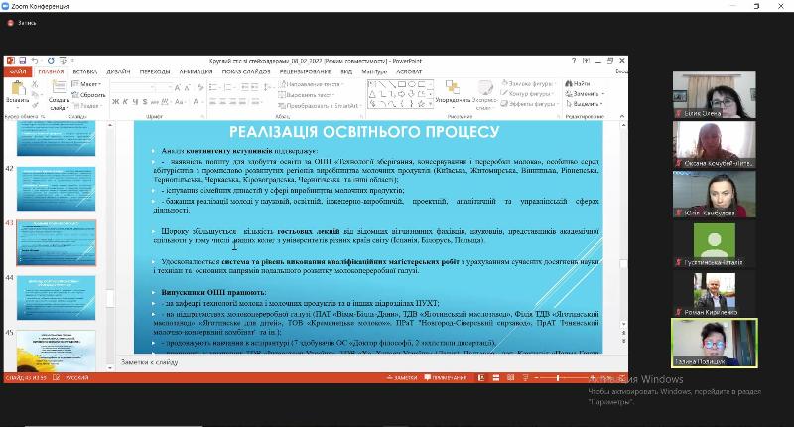Expand the shapes gallery More arrow
The height and width of the screenshot is (427, 794).
[x=430, y=104]
